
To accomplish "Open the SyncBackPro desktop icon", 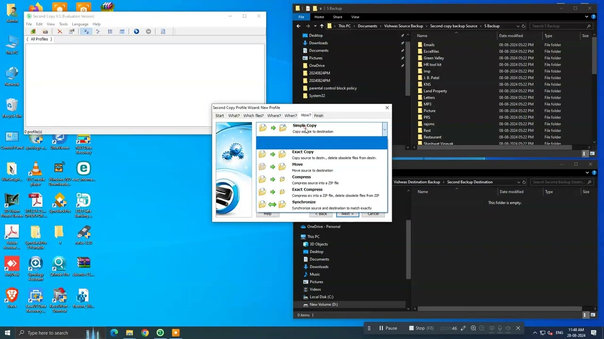I will tap(59, 203).
